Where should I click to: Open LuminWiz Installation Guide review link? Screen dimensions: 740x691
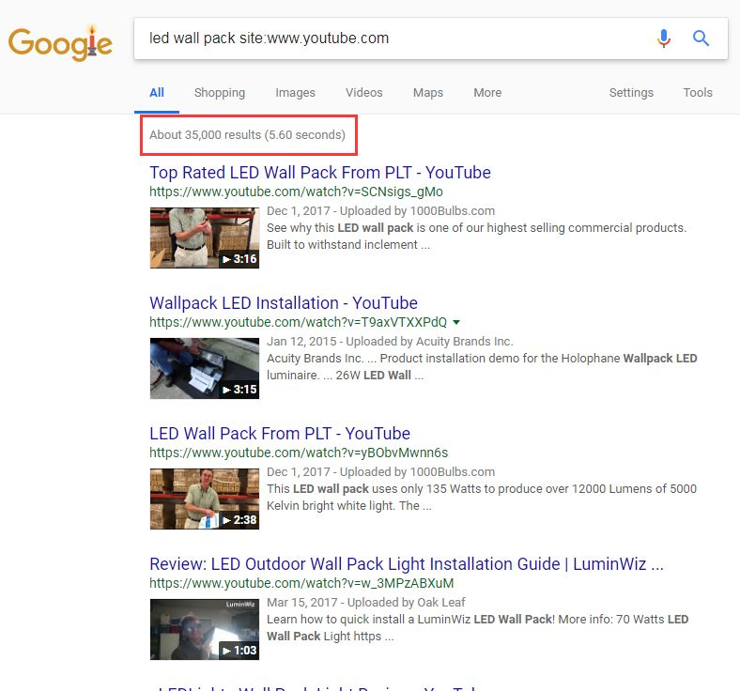pos(406,564)
